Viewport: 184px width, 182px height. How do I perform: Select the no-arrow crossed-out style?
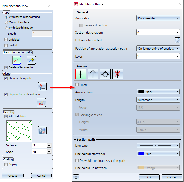click(118, 74)
